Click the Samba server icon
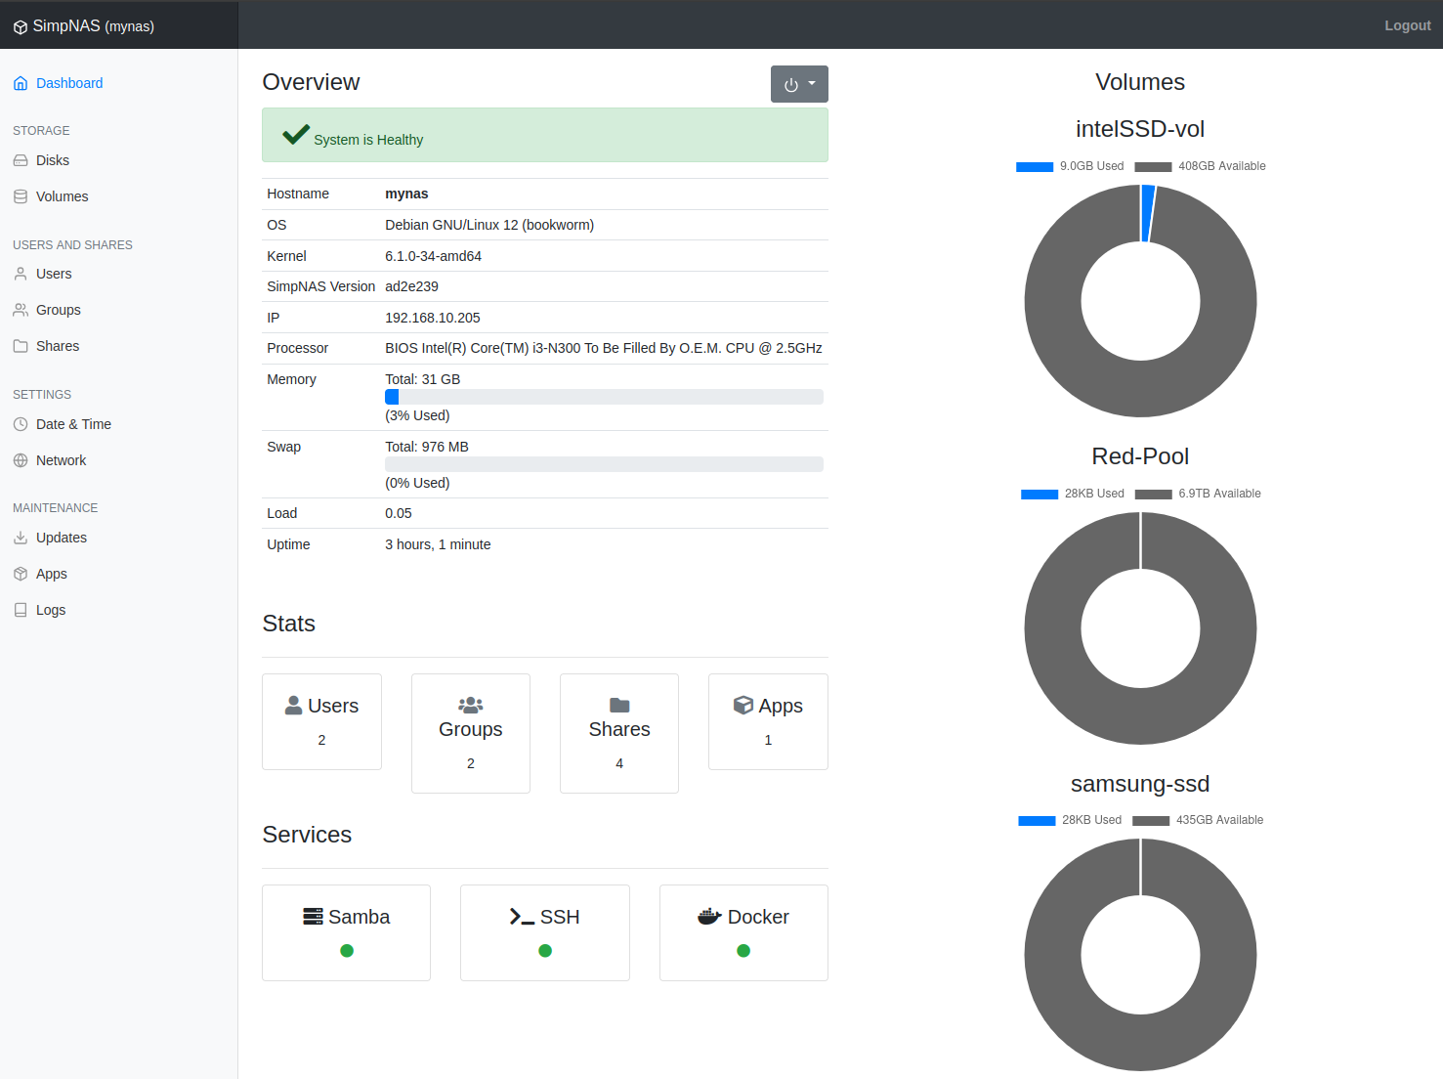 (x=313, y=917)
